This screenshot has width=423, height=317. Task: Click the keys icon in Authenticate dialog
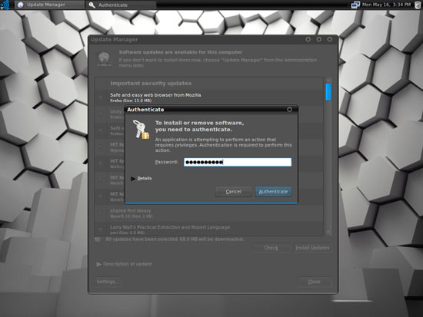[x=141, y=130]
